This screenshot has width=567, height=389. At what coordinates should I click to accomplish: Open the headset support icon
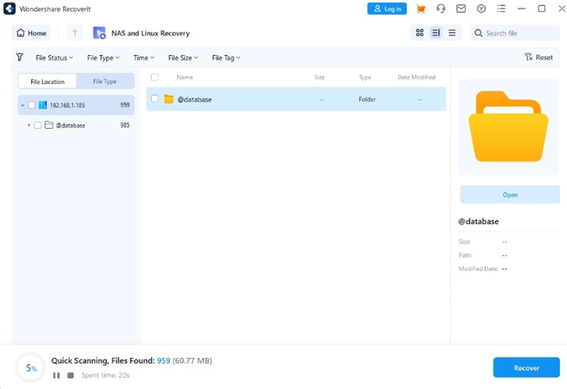coord(441,9)
